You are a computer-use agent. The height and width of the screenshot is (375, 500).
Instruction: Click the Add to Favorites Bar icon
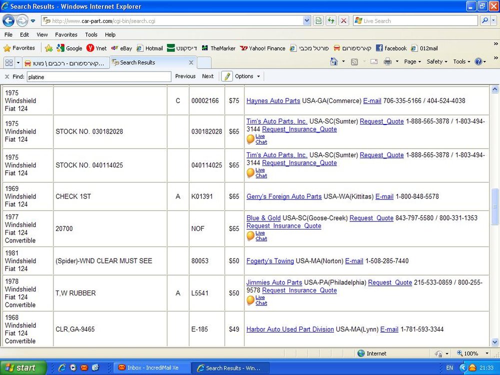[48, 48]
